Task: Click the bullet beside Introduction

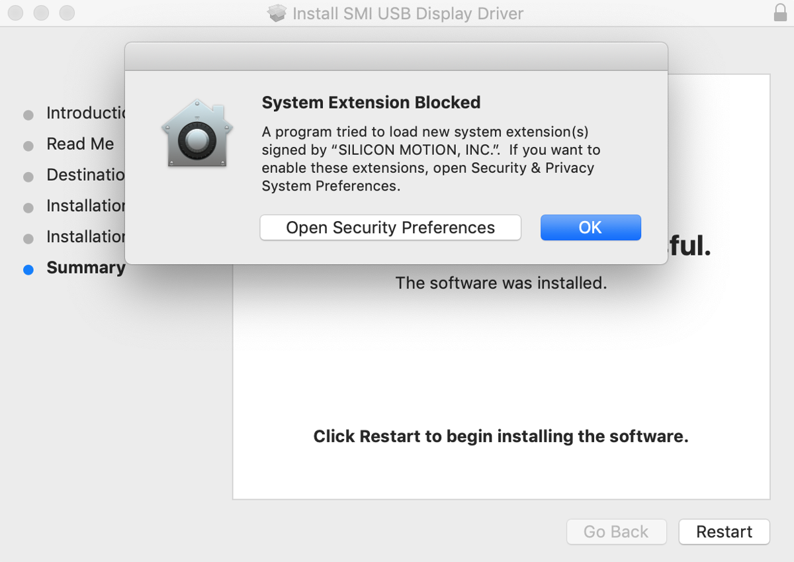Action: coord(28,114)
